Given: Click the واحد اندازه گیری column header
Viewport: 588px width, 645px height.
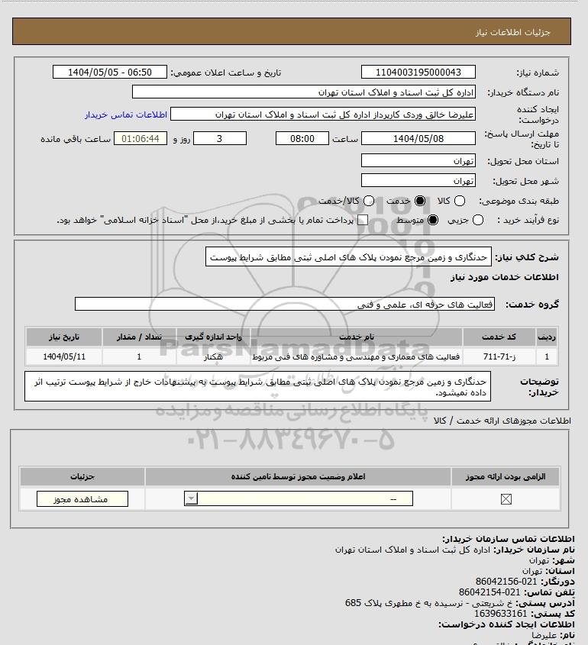Looking at the screenshot, I should pos(213,337).
